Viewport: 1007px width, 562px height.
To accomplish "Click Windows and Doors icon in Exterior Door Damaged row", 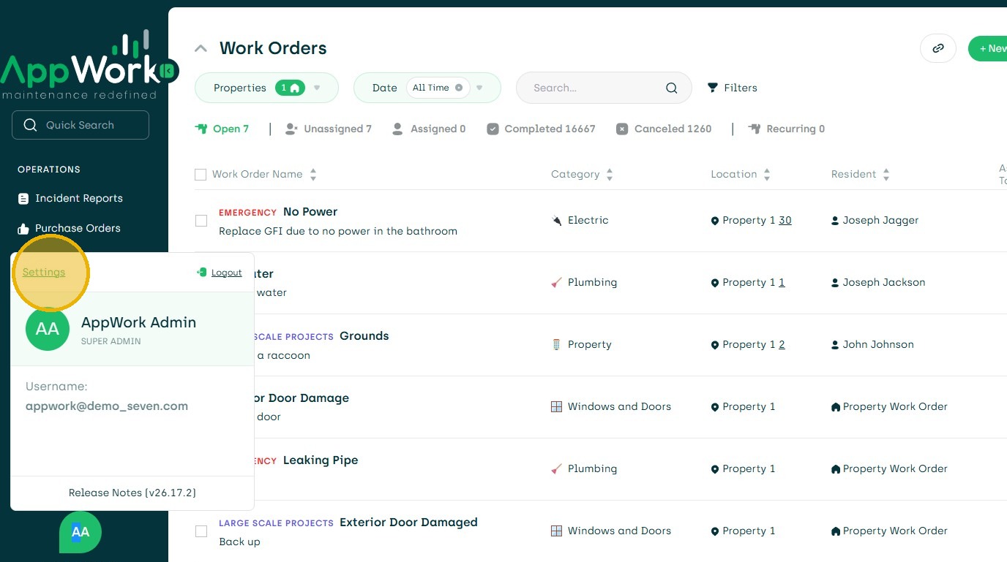I will point(557,531).
